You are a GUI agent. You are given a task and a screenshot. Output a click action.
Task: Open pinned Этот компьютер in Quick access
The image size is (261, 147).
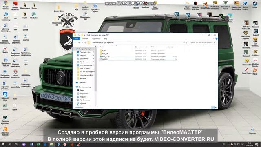[x=86, y=65]
